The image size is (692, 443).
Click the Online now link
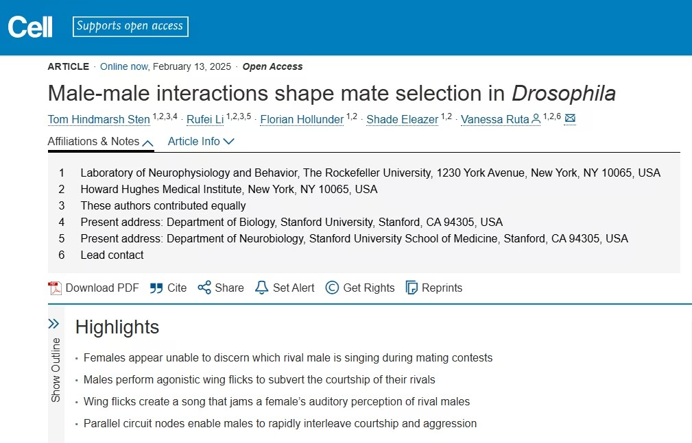[124, 66]
